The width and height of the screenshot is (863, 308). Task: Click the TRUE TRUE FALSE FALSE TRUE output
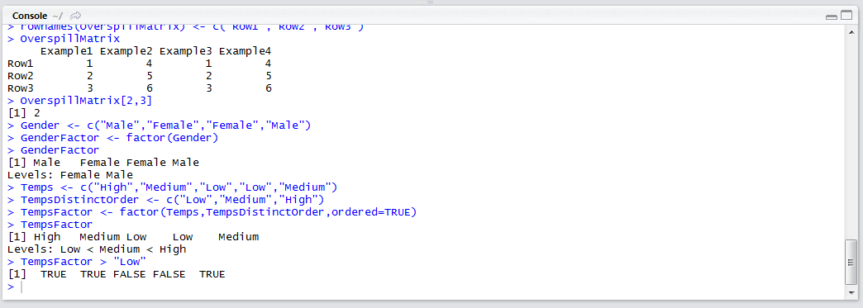point(117,274)
